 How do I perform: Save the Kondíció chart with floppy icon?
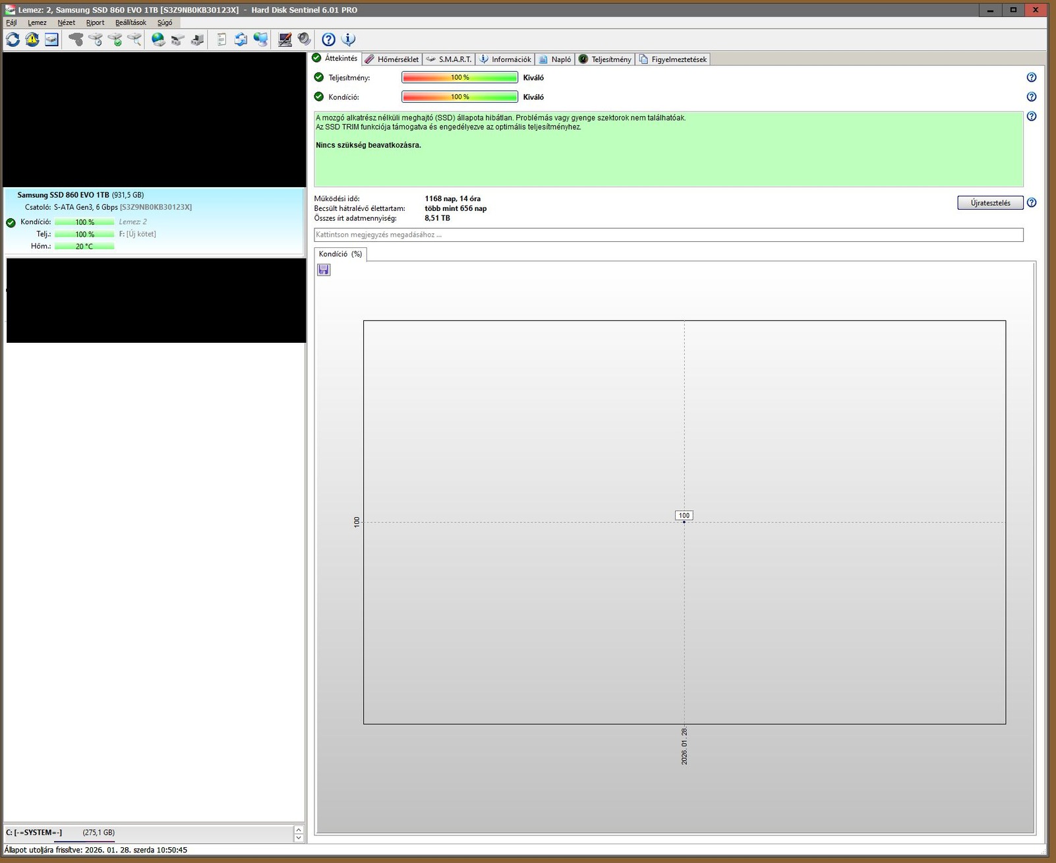[324, 270]
